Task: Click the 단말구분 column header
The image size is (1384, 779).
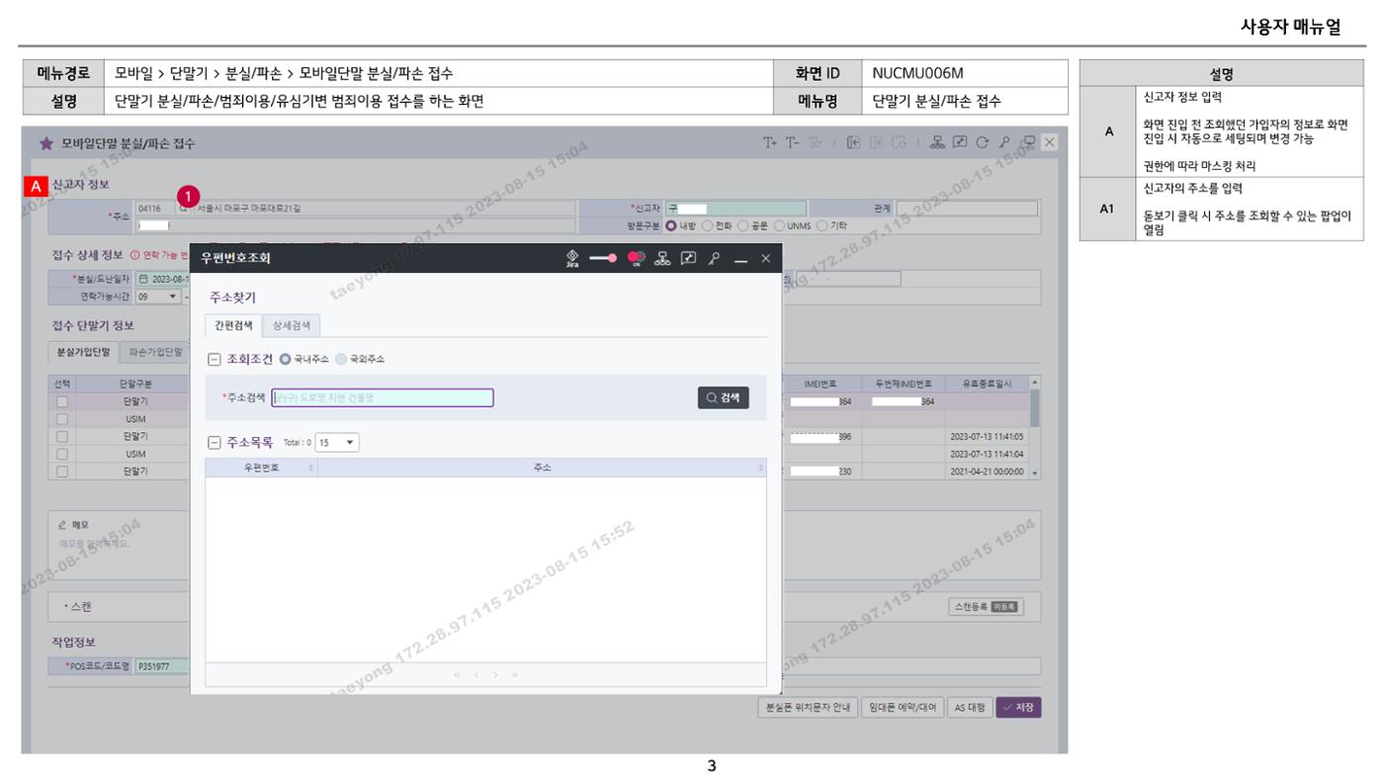Action: point(133,384)
